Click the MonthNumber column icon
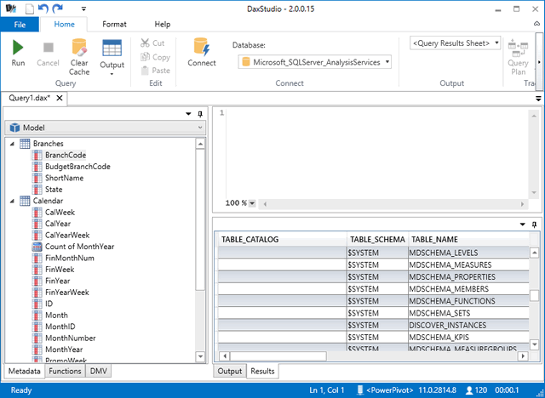The image size is (545, 398). (x=37, y=338)
